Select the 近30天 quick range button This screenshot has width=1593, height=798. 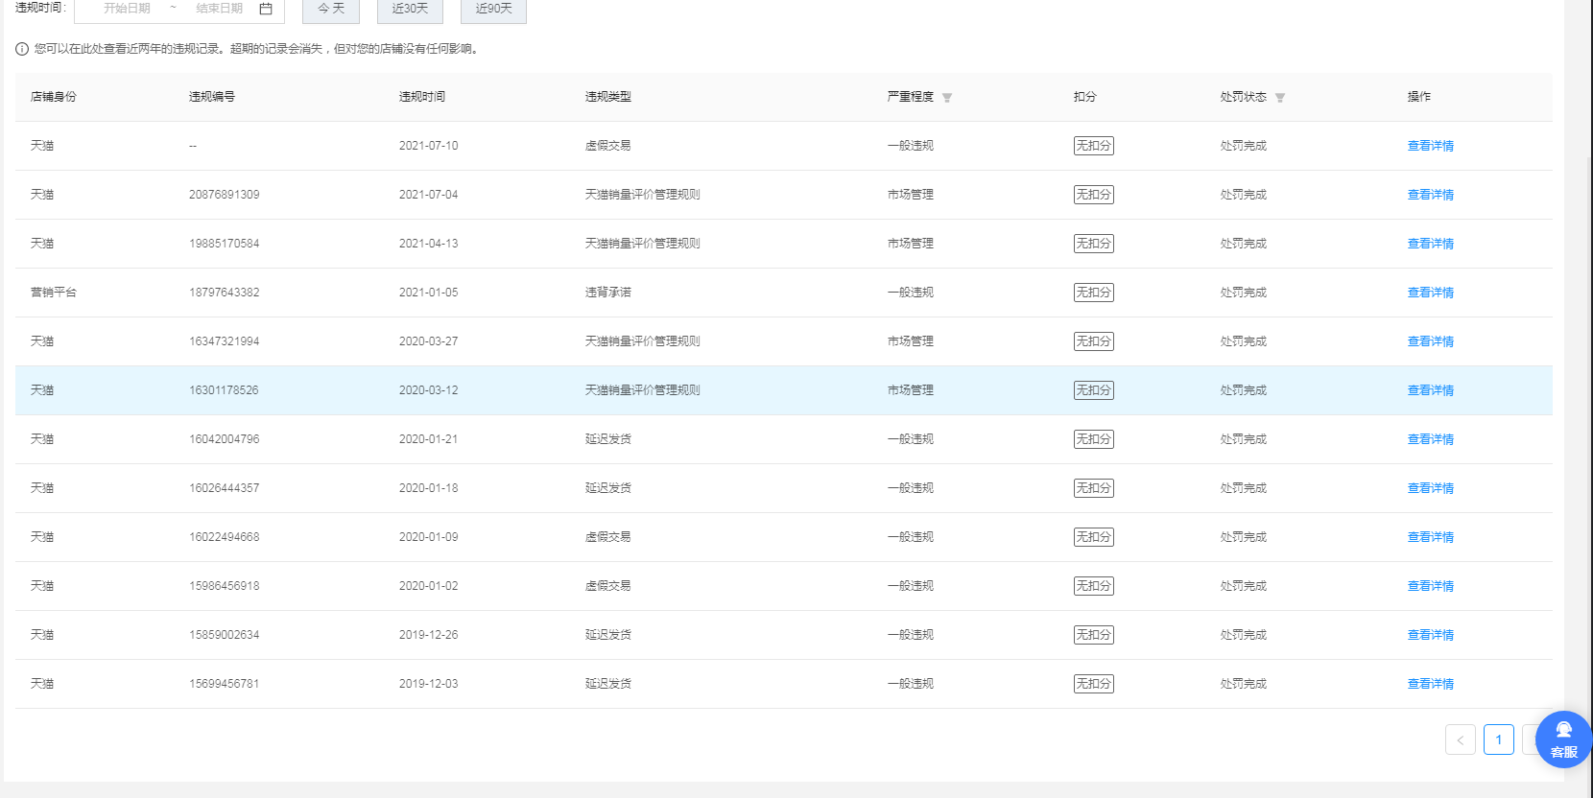[410, 9]
